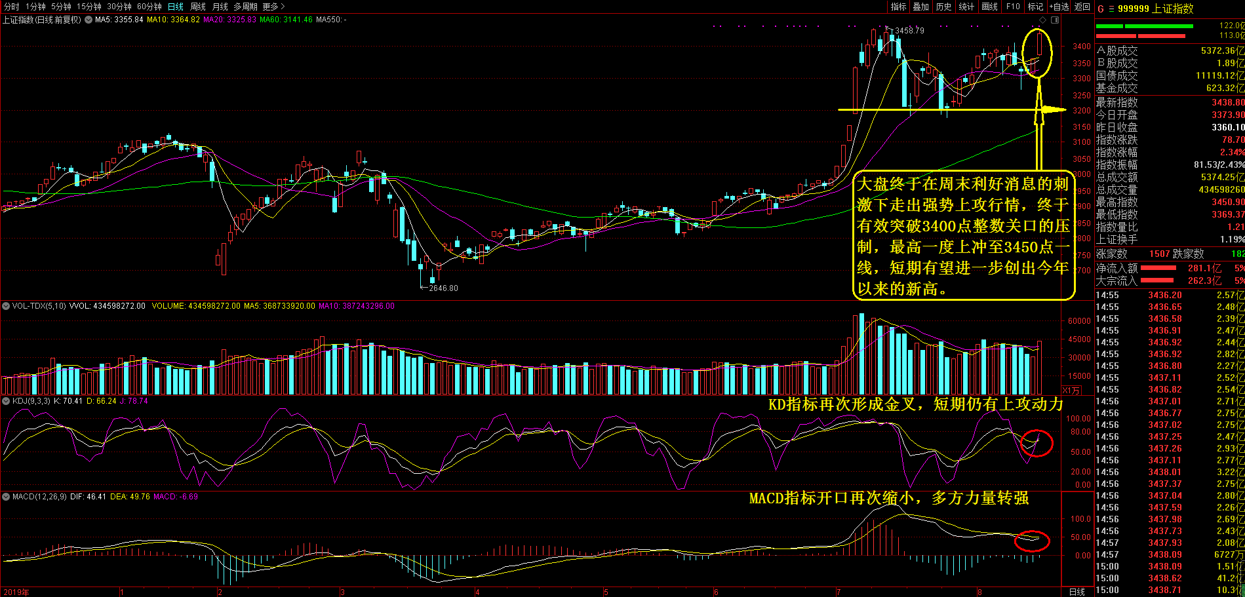Click the 叠加 overlay toolbar button
Image resolution: width=1245 pixels, height=597 pixels.
click(x=921, y=7)
